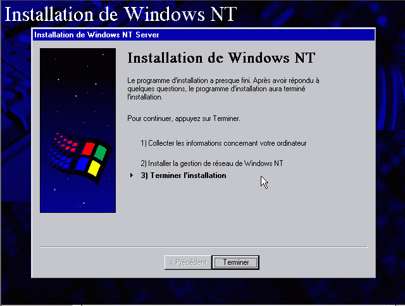Click the arrow marker beside step 3
This screenshot has height=306, width=405.
pyautogui.click(x=132, y=175)
